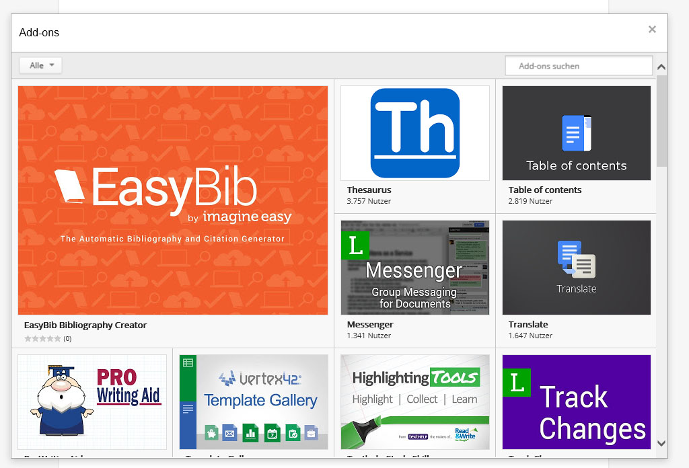This screenshot has width=689, height=468.
Task: Open the Translate title link
Action: [528, 324]
